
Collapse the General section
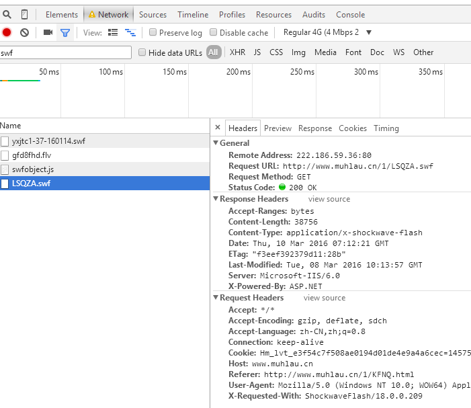[x=216, y=143]
